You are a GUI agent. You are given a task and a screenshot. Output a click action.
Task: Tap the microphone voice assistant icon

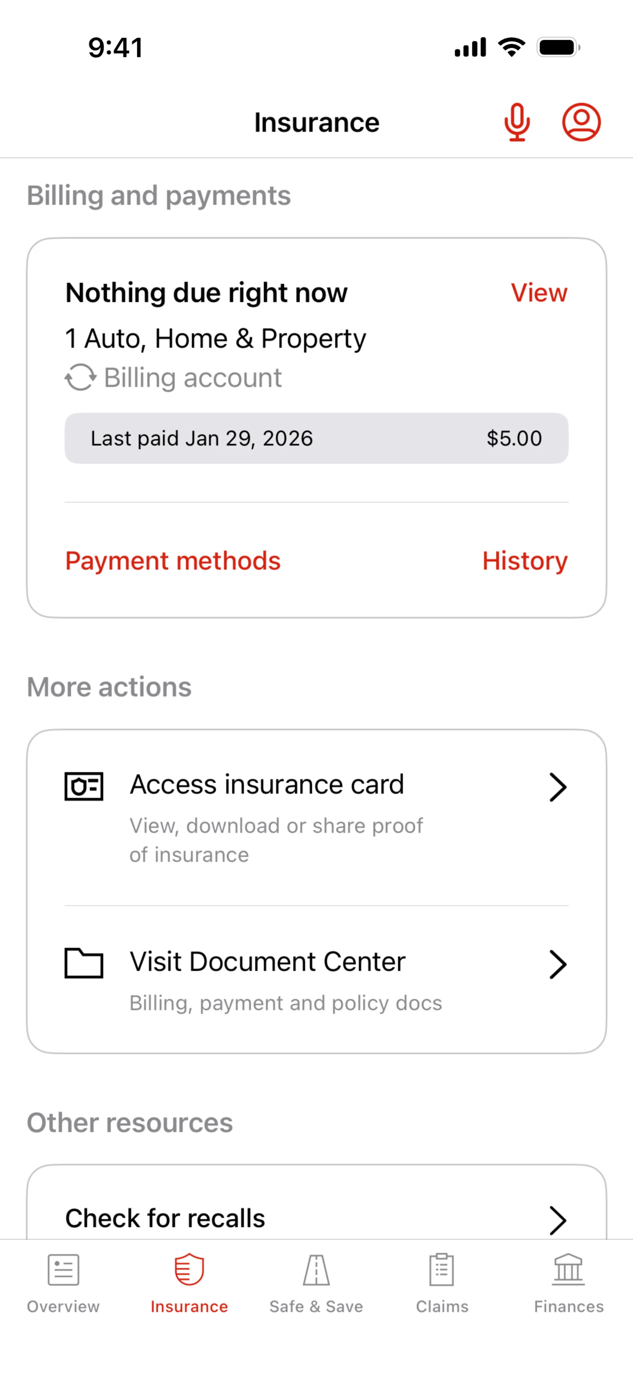coord(516,122)
